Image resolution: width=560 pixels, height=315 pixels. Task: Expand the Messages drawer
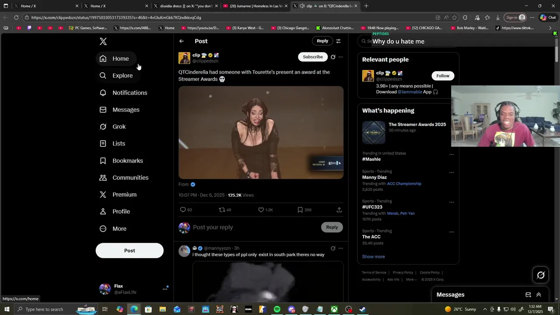click(539, 295)
